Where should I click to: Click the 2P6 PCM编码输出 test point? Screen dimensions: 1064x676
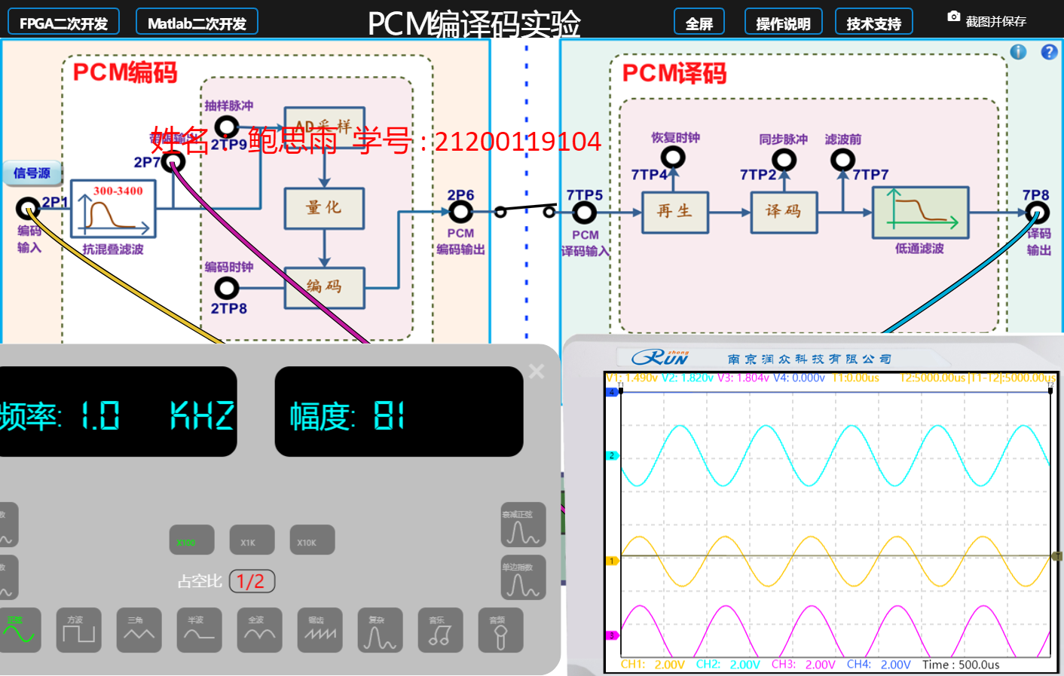pos(460,213)
